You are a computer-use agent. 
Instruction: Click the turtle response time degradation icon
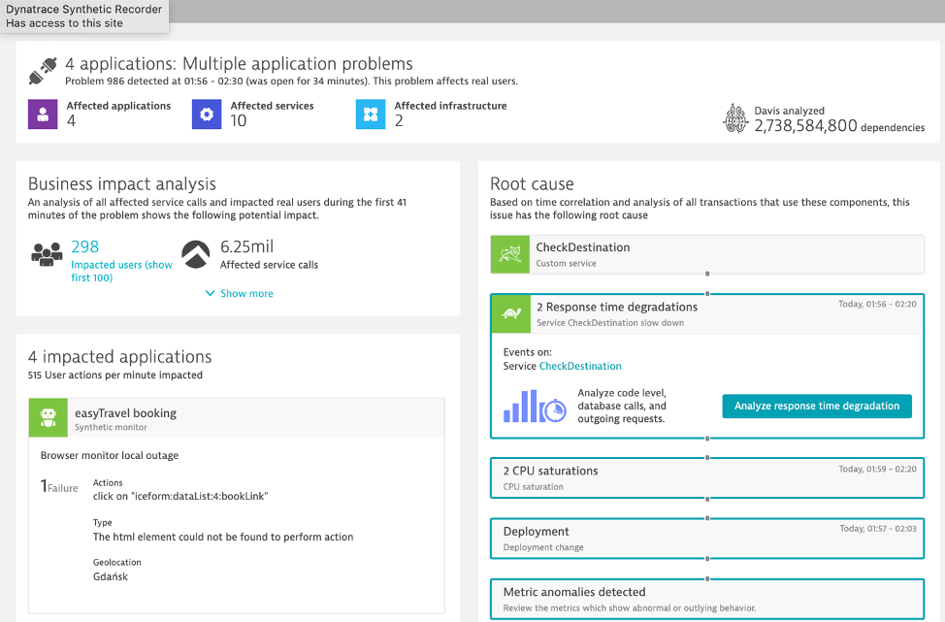pos(510,313)
